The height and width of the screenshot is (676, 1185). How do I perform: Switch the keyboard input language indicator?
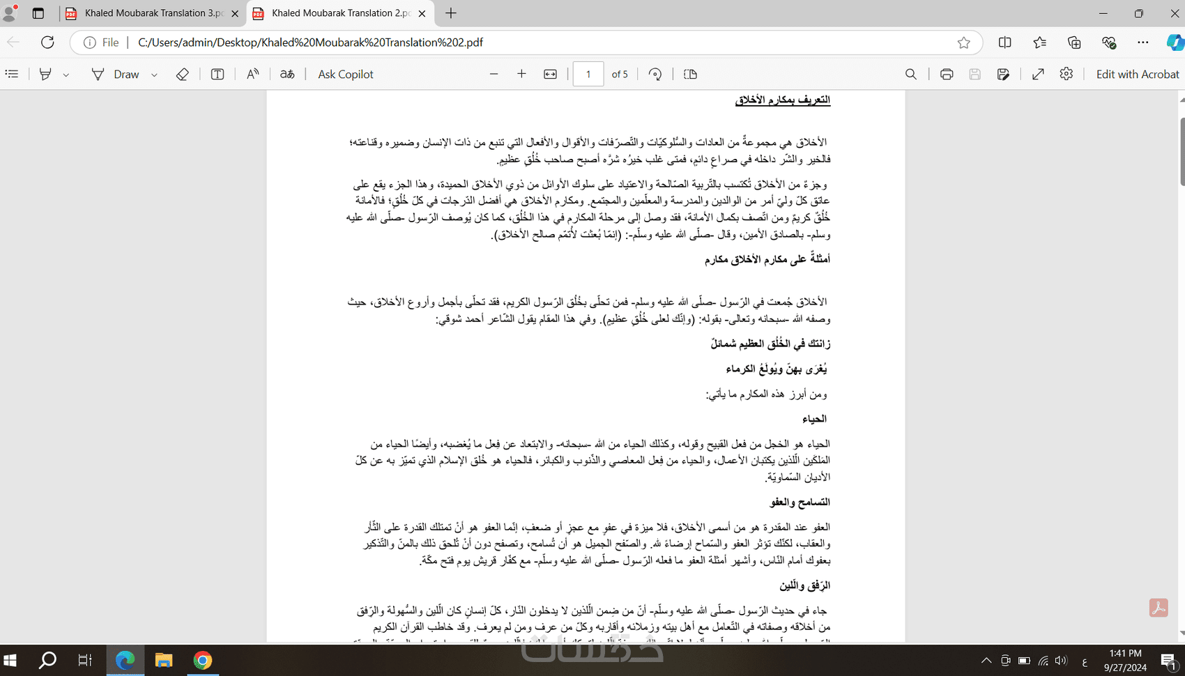[1085, 661]
